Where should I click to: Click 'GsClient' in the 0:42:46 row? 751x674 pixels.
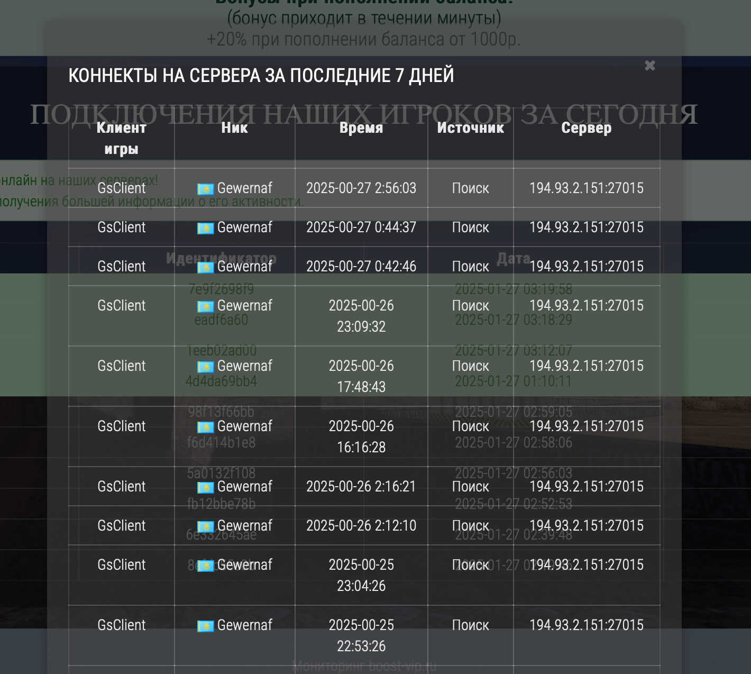(x=122, y=266)
